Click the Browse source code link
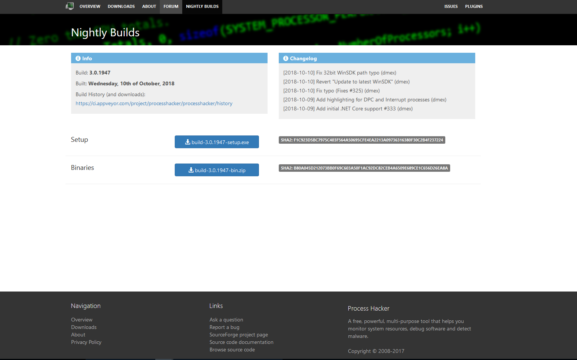 [232, 350]
